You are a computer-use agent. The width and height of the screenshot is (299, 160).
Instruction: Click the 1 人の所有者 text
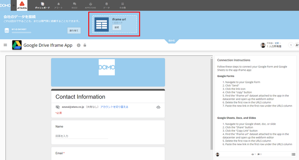pyautogui.click(x=274, y=46)
